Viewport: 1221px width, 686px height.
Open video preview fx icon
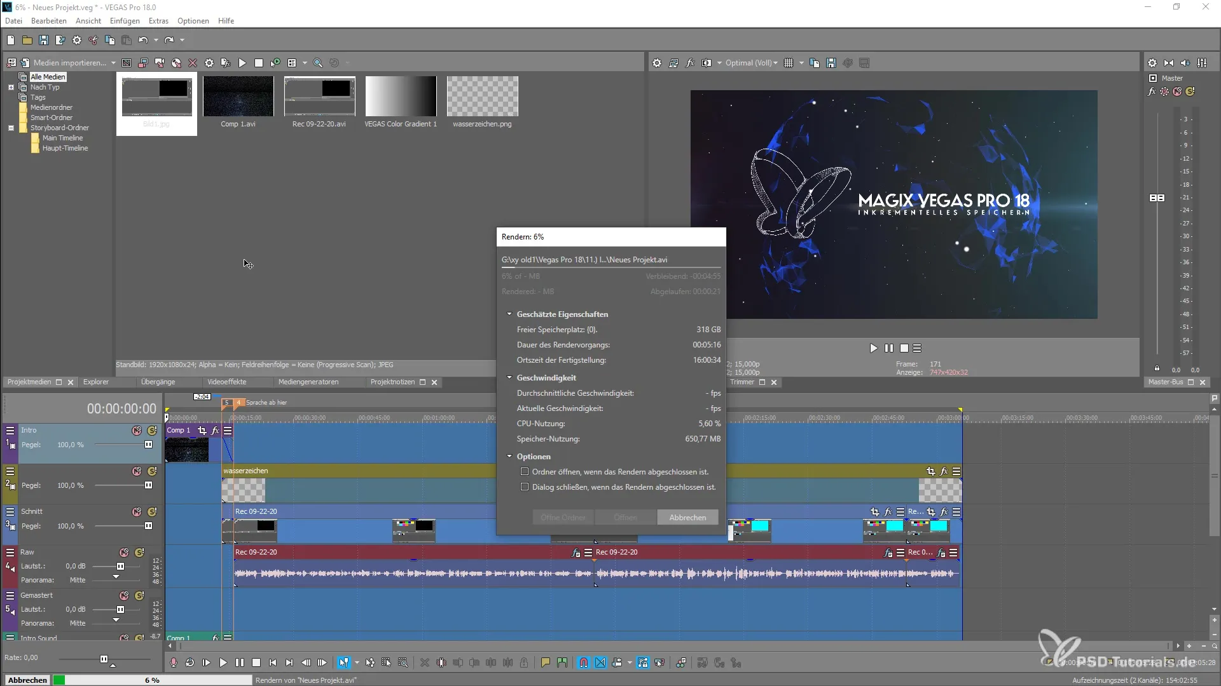(690, 63)
